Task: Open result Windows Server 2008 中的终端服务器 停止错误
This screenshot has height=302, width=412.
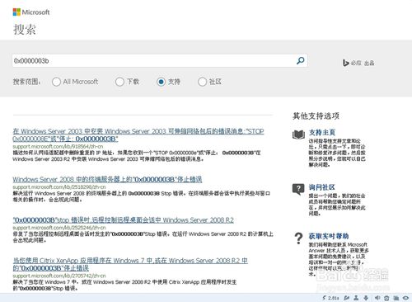Action: (107, 179)
